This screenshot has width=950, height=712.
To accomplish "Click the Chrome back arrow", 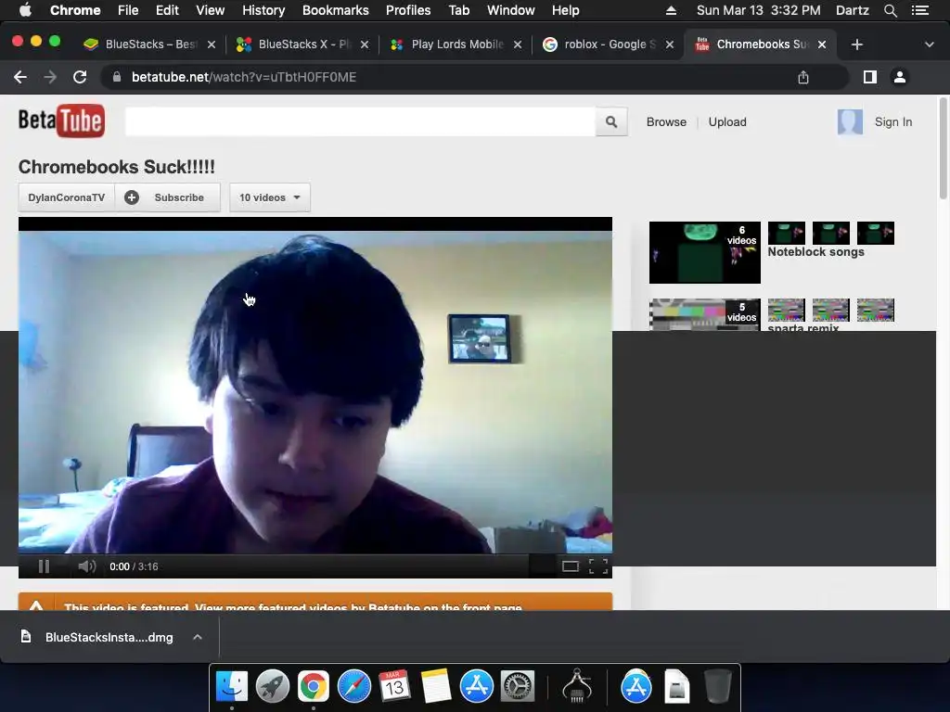I will [x=20, y=77].
